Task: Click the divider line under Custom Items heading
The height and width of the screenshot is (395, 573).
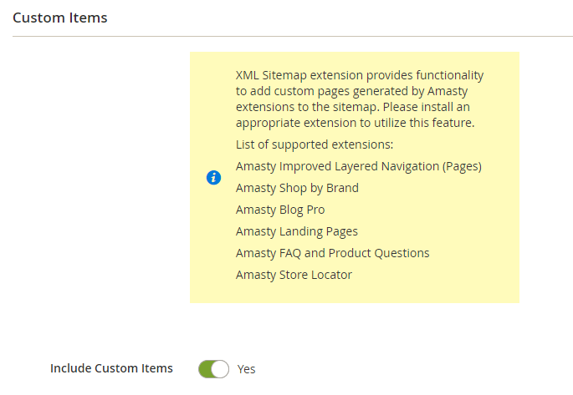Action: coord(293,36)
